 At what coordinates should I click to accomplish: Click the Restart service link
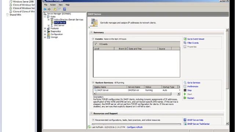pyautogui.click(x=191, y=98)
